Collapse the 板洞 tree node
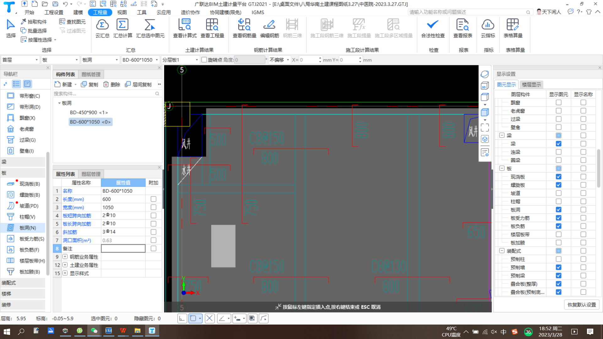 [x=59, y=103]
